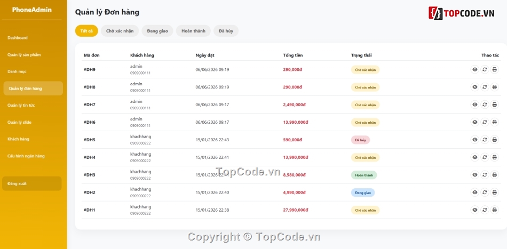Click the Đã hủy status badge on #DH5

click(x=361, y=140)
